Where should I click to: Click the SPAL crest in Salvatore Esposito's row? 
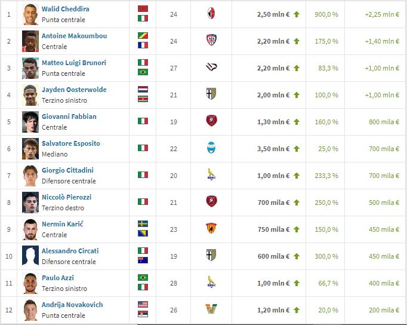211,148
